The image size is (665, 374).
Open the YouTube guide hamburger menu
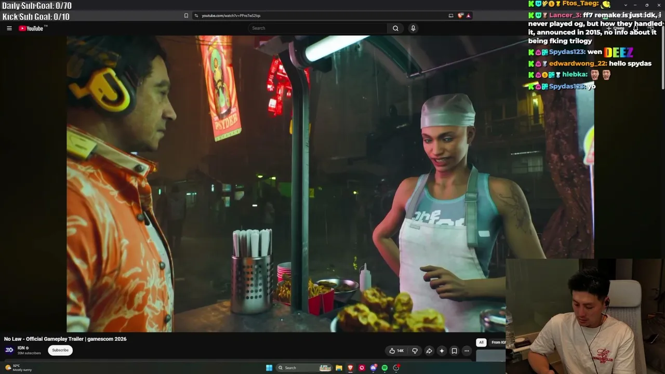(x=9, y=29)
